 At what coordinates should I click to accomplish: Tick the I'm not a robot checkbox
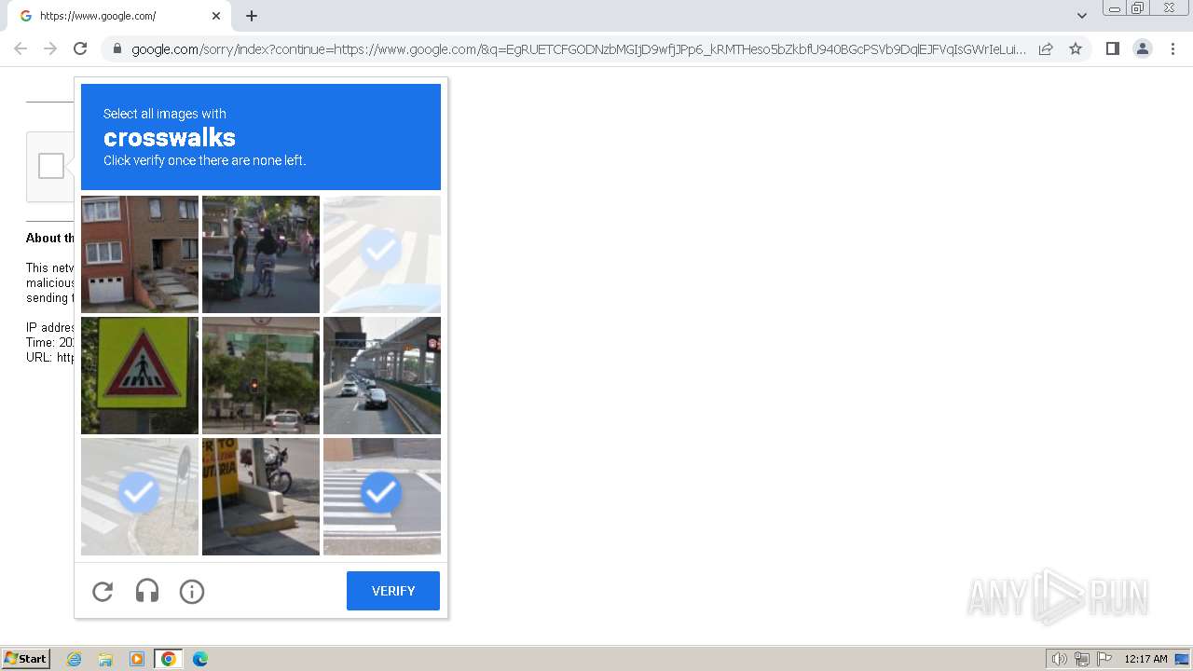51,167
